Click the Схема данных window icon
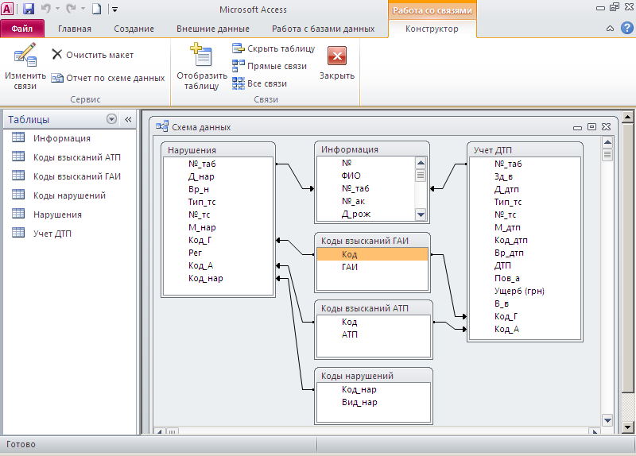636x456 pixels. click(x=162, y=126)
